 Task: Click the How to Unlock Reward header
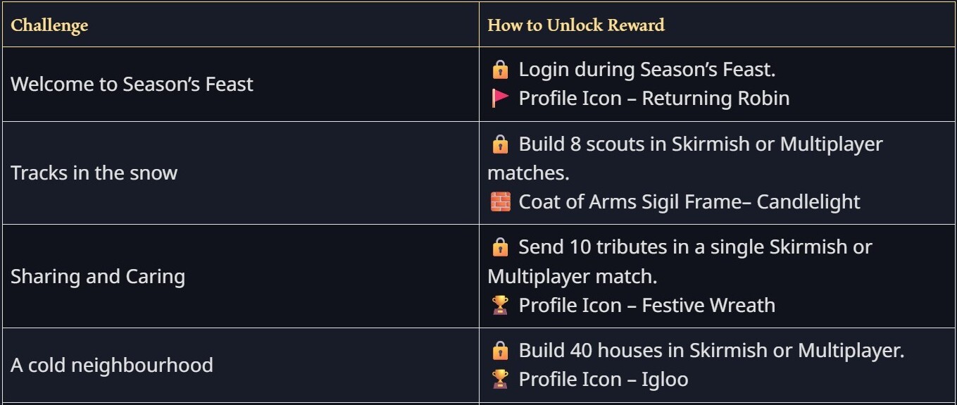[576, 25]
